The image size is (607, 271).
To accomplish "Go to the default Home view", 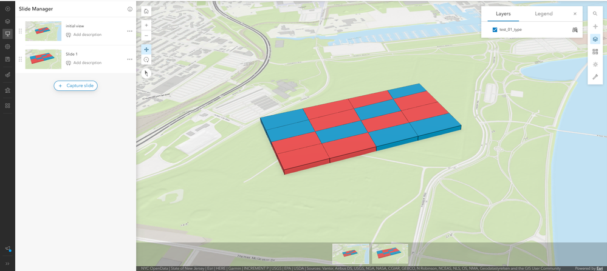I will tap(146, 11).
